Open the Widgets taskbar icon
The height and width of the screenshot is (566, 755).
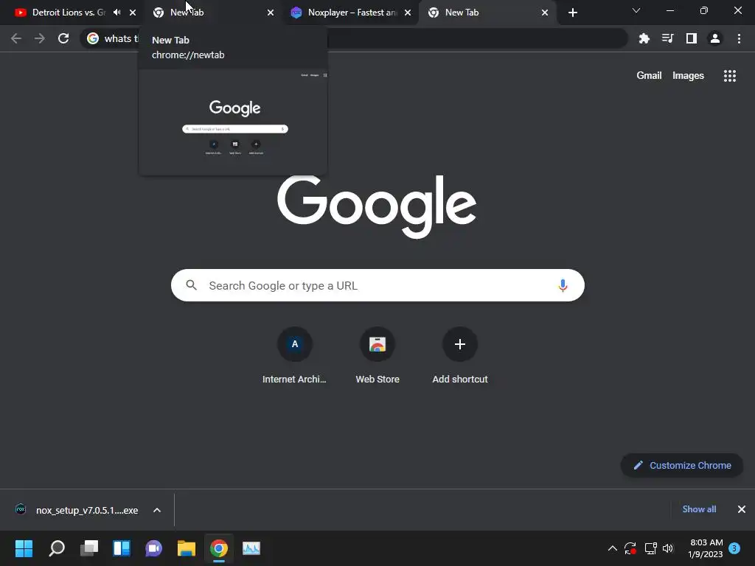[x=122, y=548]
